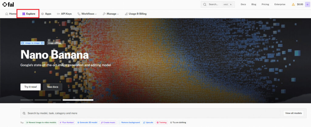The width and height of the screenshot is (311, 127).
Task: Open the Apps section
Action: (x=46, y=14)
